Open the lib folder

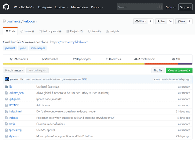(x=10, y=87)
